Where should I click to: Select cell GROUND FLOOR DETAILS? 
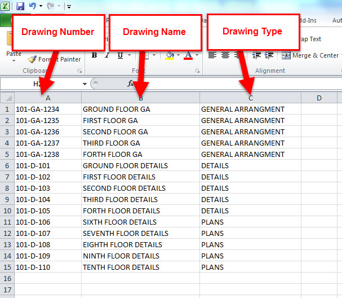(x=141, y=165)
